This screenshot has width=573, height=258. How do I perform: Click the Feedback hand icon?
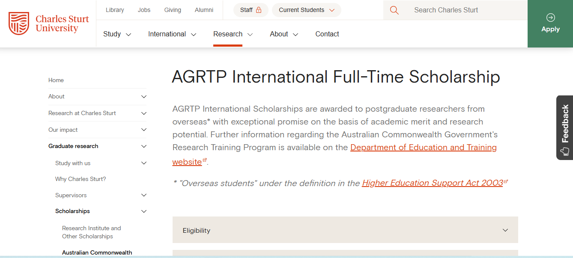click(565, 151)
